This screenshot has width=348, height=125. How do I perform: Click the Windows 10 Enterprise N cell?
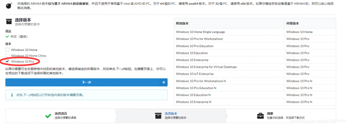pos(229,102)
